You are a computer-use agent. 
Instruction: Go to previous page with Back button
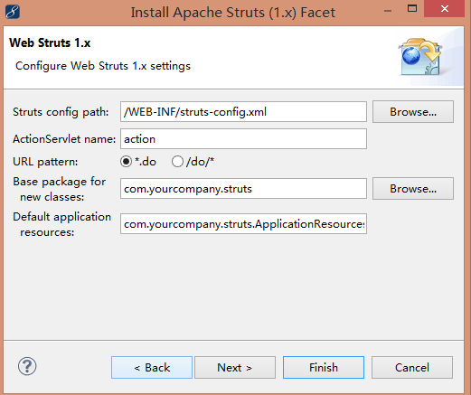(152, 368)
